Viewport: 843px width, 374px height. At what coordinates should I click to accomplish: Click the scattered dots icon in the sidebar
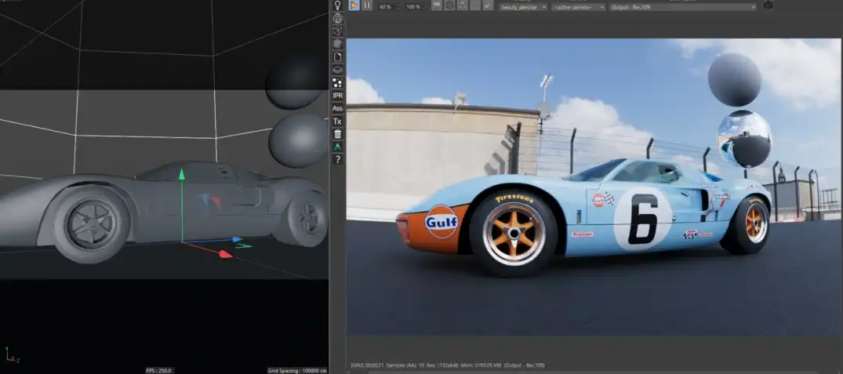338,83
